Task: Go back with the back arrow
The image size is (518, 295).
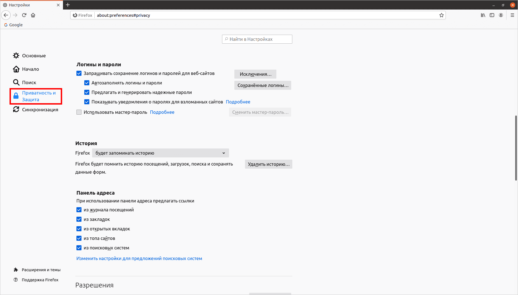Action: [6, 15]
